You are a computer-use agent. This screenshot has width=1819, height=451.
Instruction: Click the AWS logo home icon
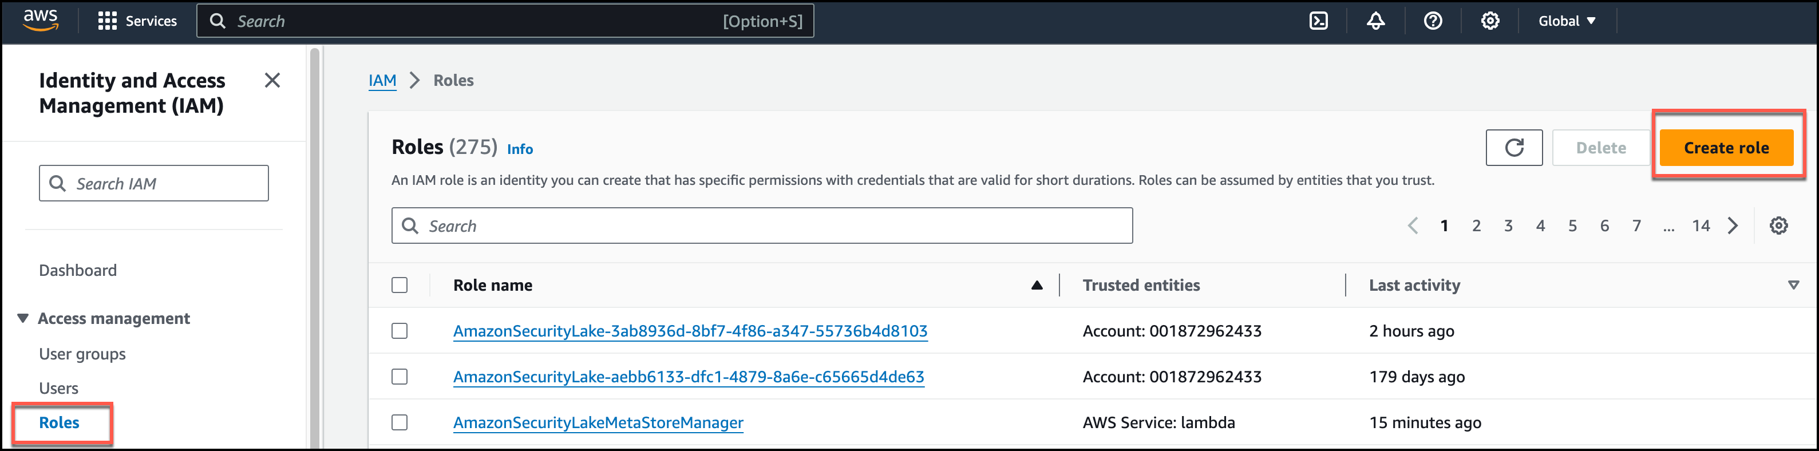pos(40,21)
